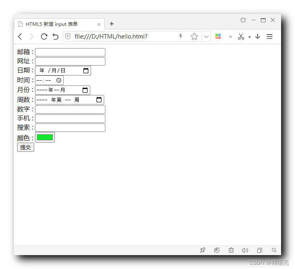Open a new tab with plus button
295x269 pixels.
pos(112,24)
